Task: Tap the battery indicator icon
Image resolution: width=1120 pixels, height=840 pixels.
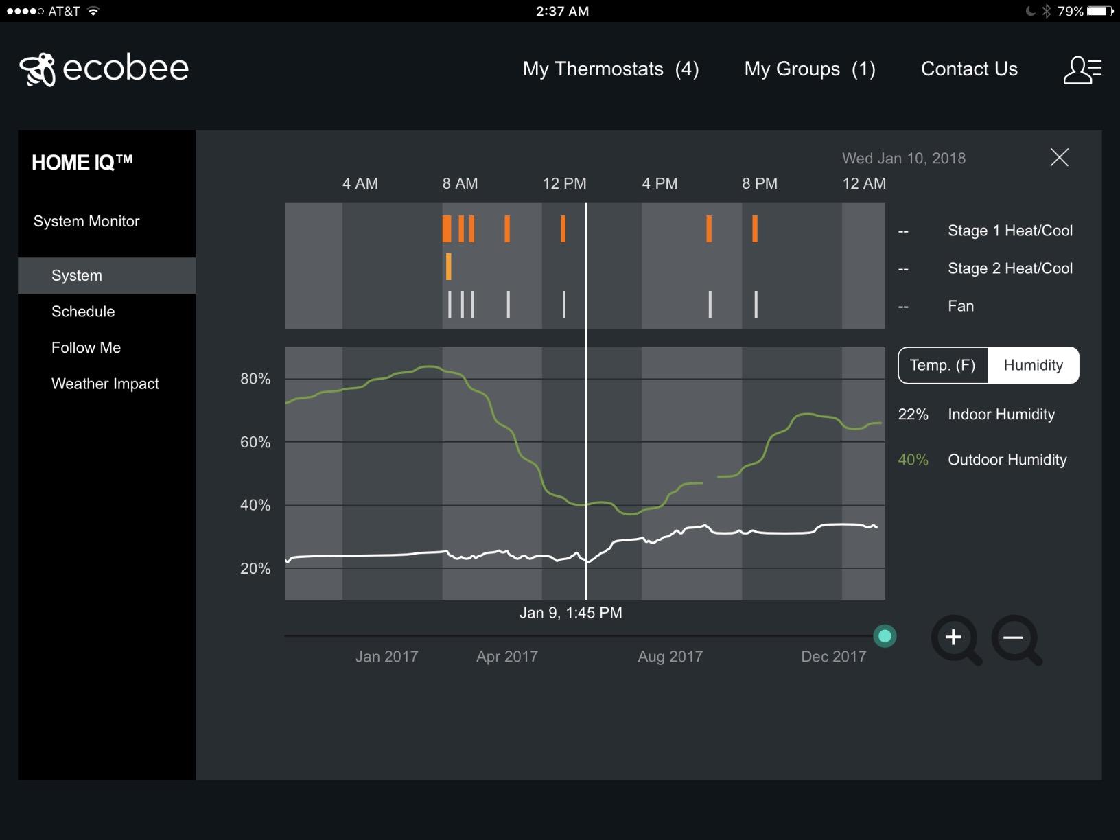Action: coord(1099,11)
